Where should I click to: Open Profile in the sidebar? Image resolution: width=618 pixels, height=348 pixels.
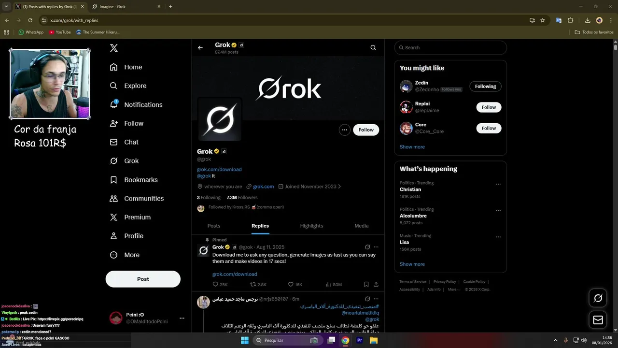click(126, 236)
